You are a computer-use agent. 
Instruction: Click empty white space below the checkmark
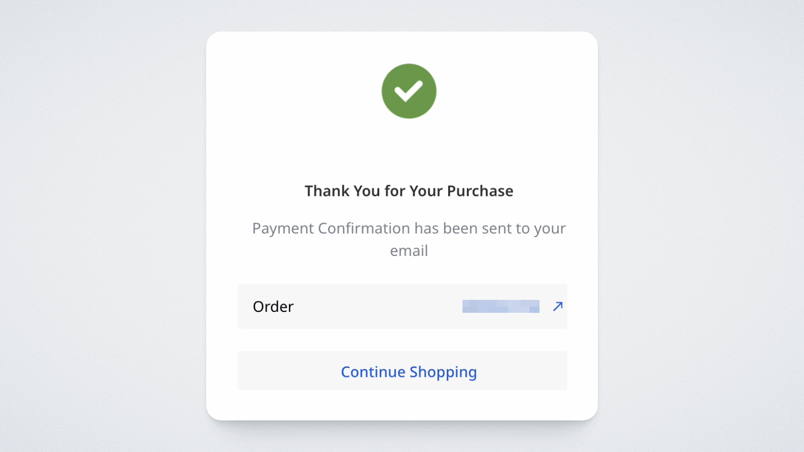[409, 148]
